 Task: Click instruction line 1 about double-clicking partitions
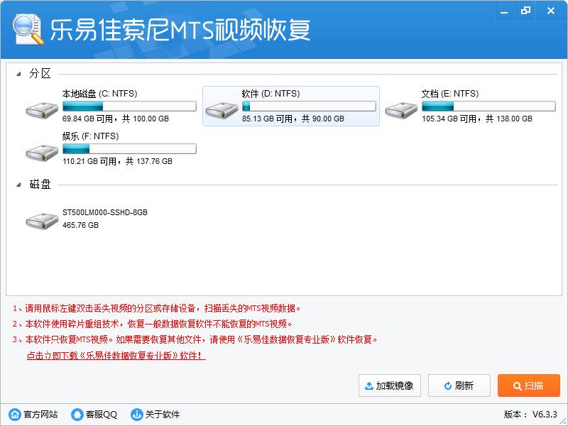tap(156, 308)
